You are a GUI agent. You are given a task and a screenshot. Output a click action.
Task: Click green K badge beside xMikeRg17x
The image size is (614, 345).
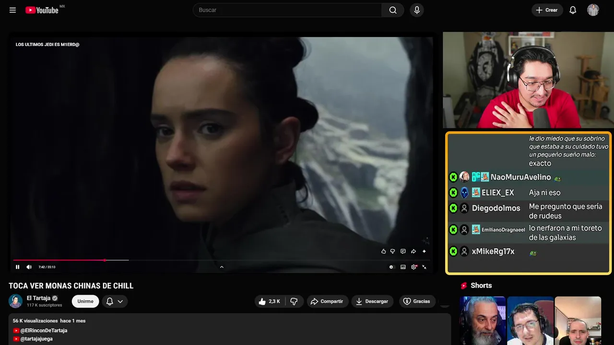tap(453, 251)
